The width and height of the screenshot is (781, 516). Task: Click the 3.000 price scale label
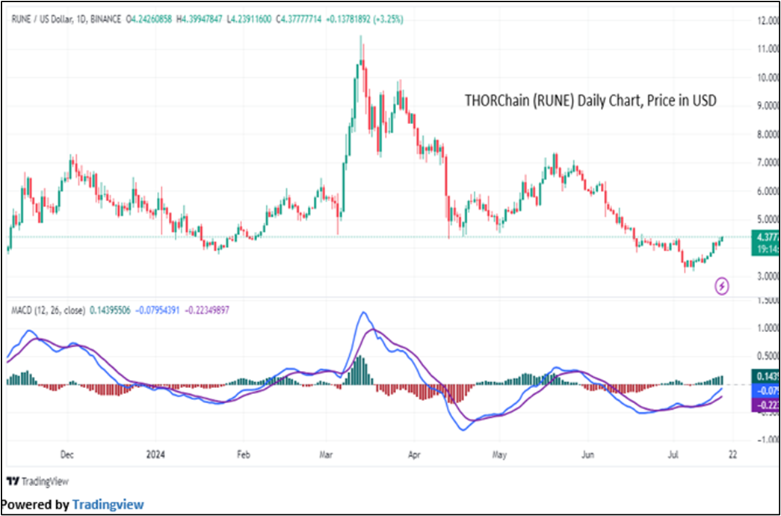point(767,277)
